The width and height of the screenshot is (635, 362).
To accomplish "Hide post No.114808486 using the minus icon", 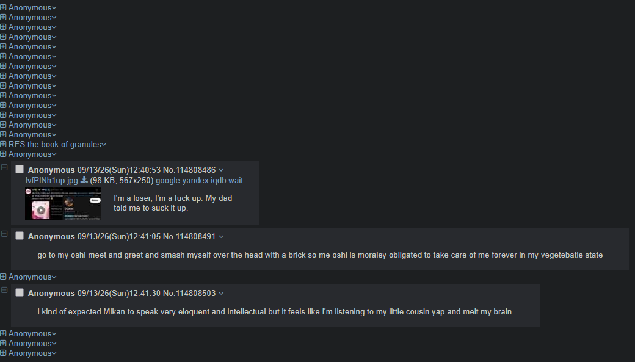I will [4, 167].
